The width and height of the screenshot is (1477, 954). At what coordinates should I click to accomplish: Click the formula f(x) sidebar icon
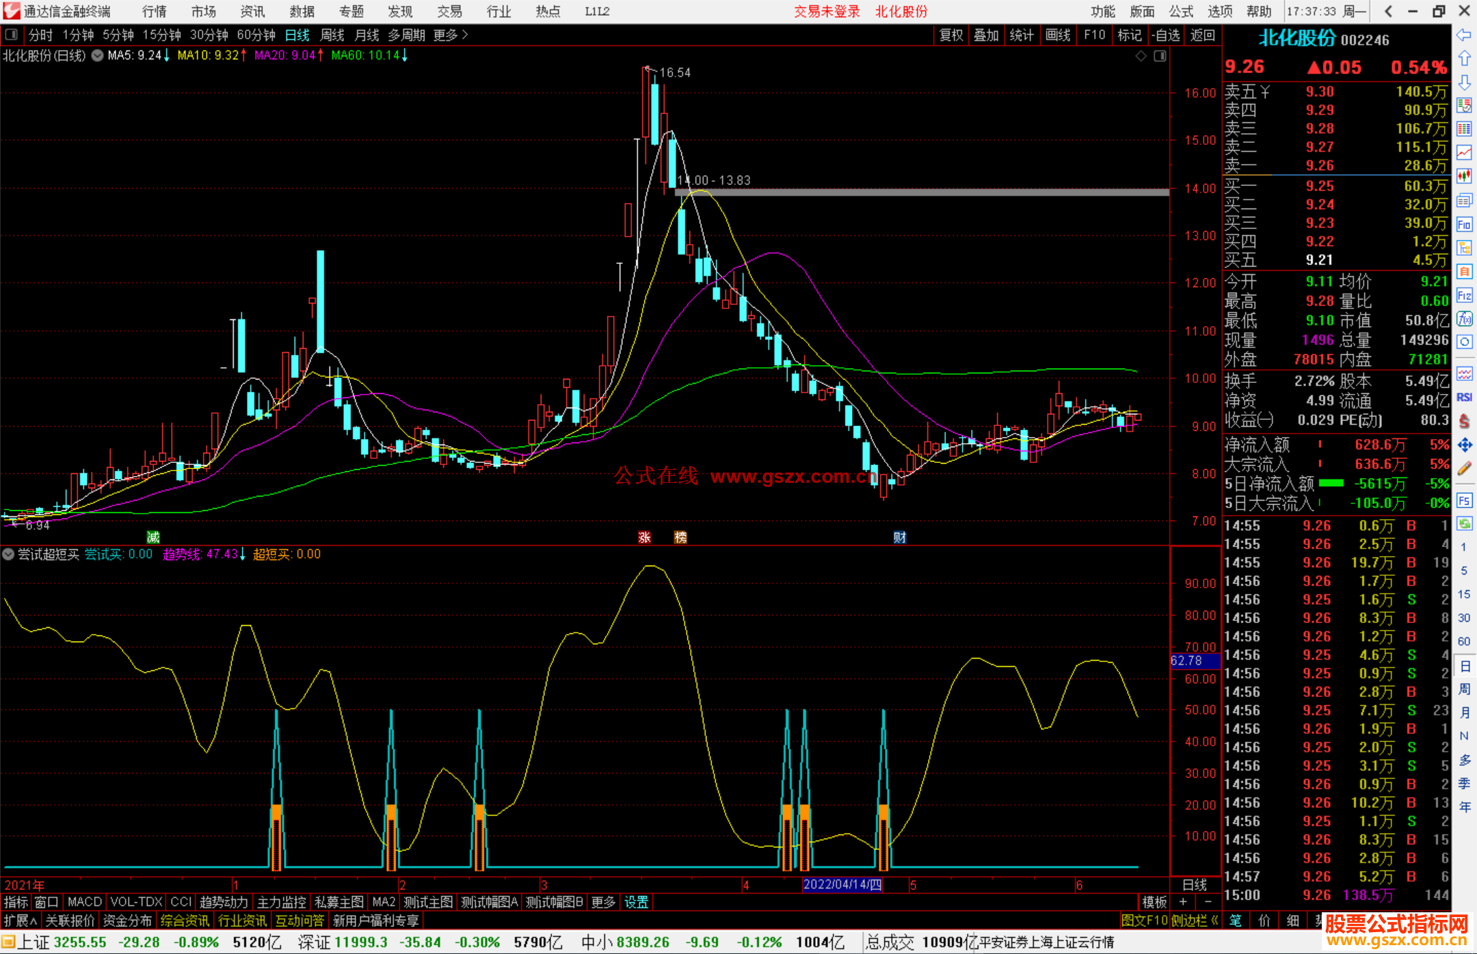pos(1464,319)
